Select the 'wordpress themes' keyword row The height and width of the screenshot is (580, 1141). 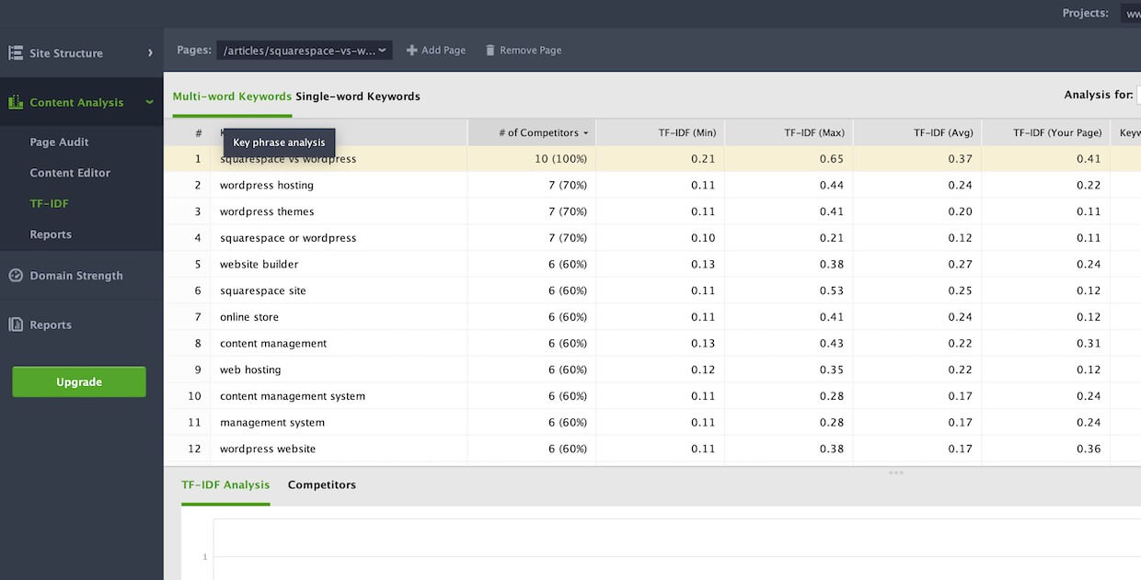(x=652, y=211)
